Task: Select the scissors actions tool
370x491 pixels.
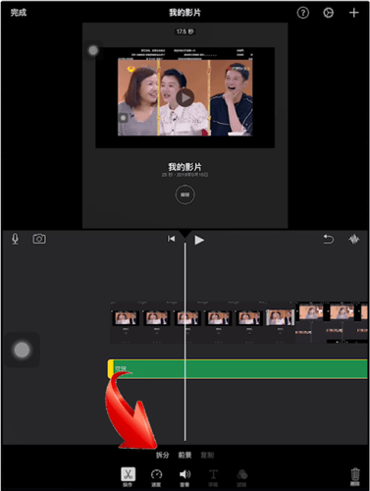Action: [128, 477]
